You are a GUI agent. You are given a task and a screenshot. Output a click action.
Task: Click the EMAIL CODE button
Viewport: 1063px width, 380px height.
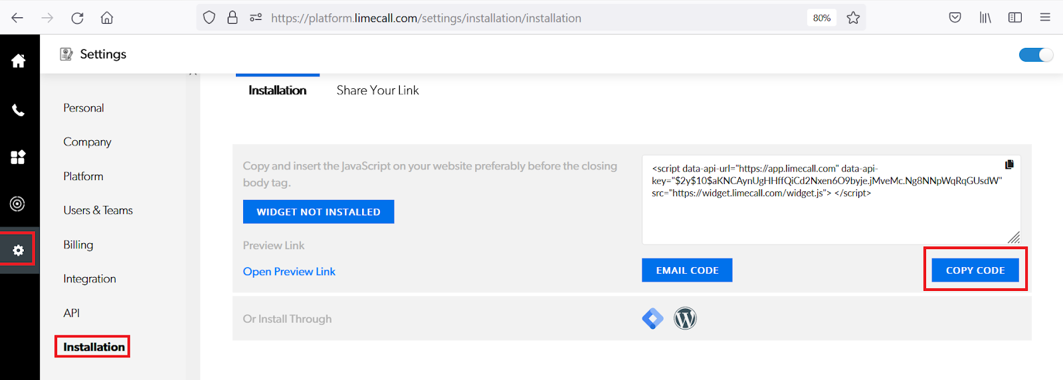(687, 270)
